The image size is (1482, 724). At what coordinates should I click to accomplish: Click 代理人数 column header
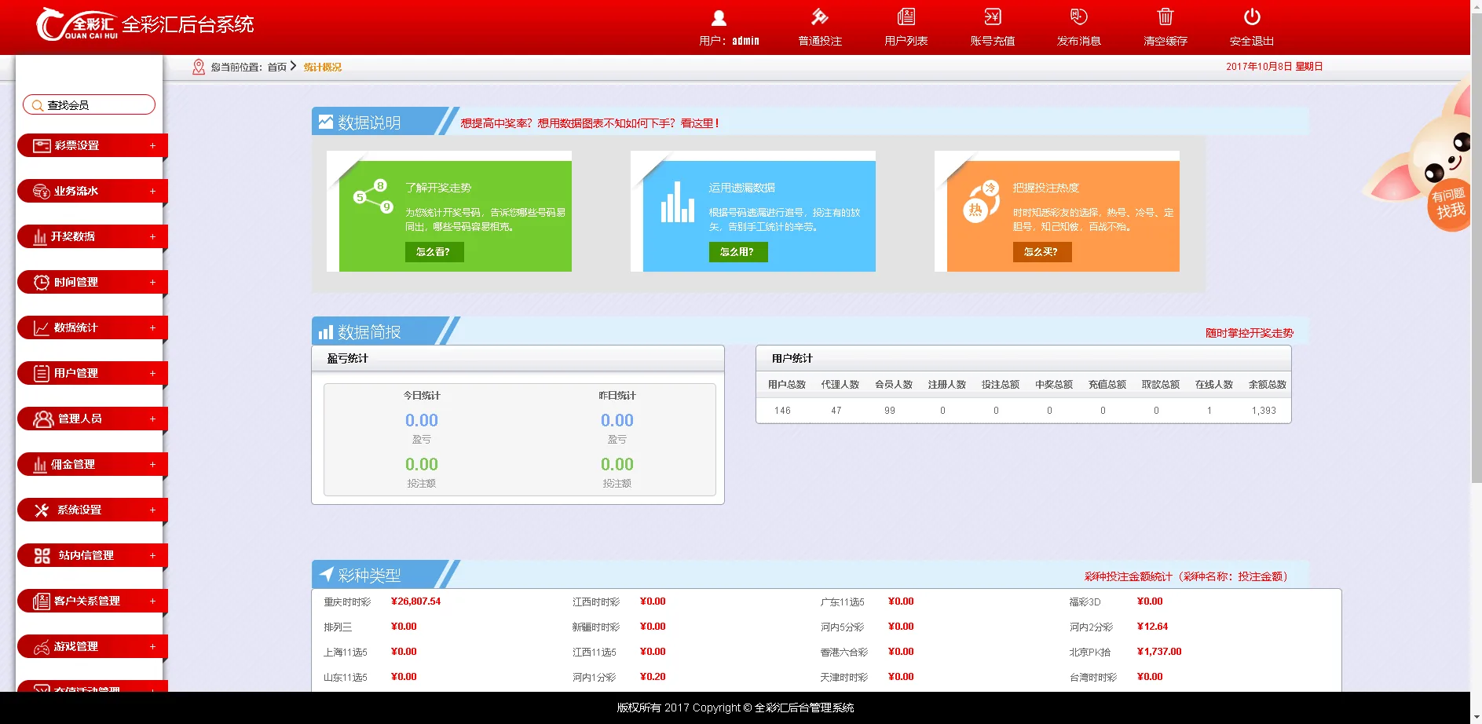coord(840,385)
